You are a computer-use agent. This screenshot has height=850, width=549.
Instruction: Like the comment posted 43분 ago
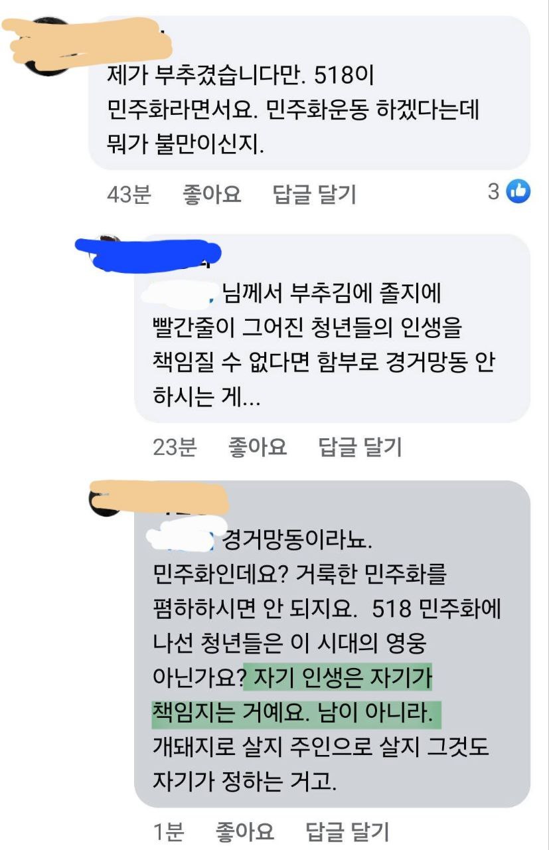click(x=212, y=195)
